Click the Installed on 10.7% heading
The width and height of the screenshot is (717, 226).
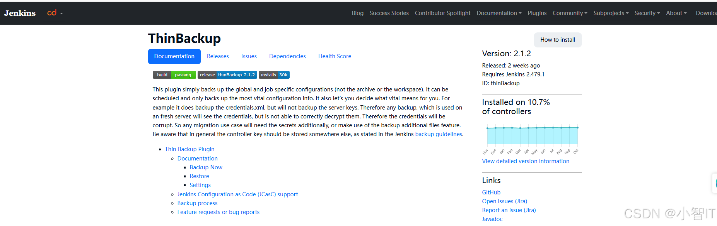[x=516, y=107]
